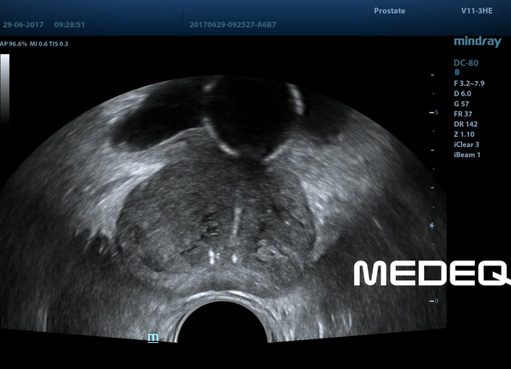The image size is (511, 369).
Task: Click the B mode indicator
Action: [457, 72]
